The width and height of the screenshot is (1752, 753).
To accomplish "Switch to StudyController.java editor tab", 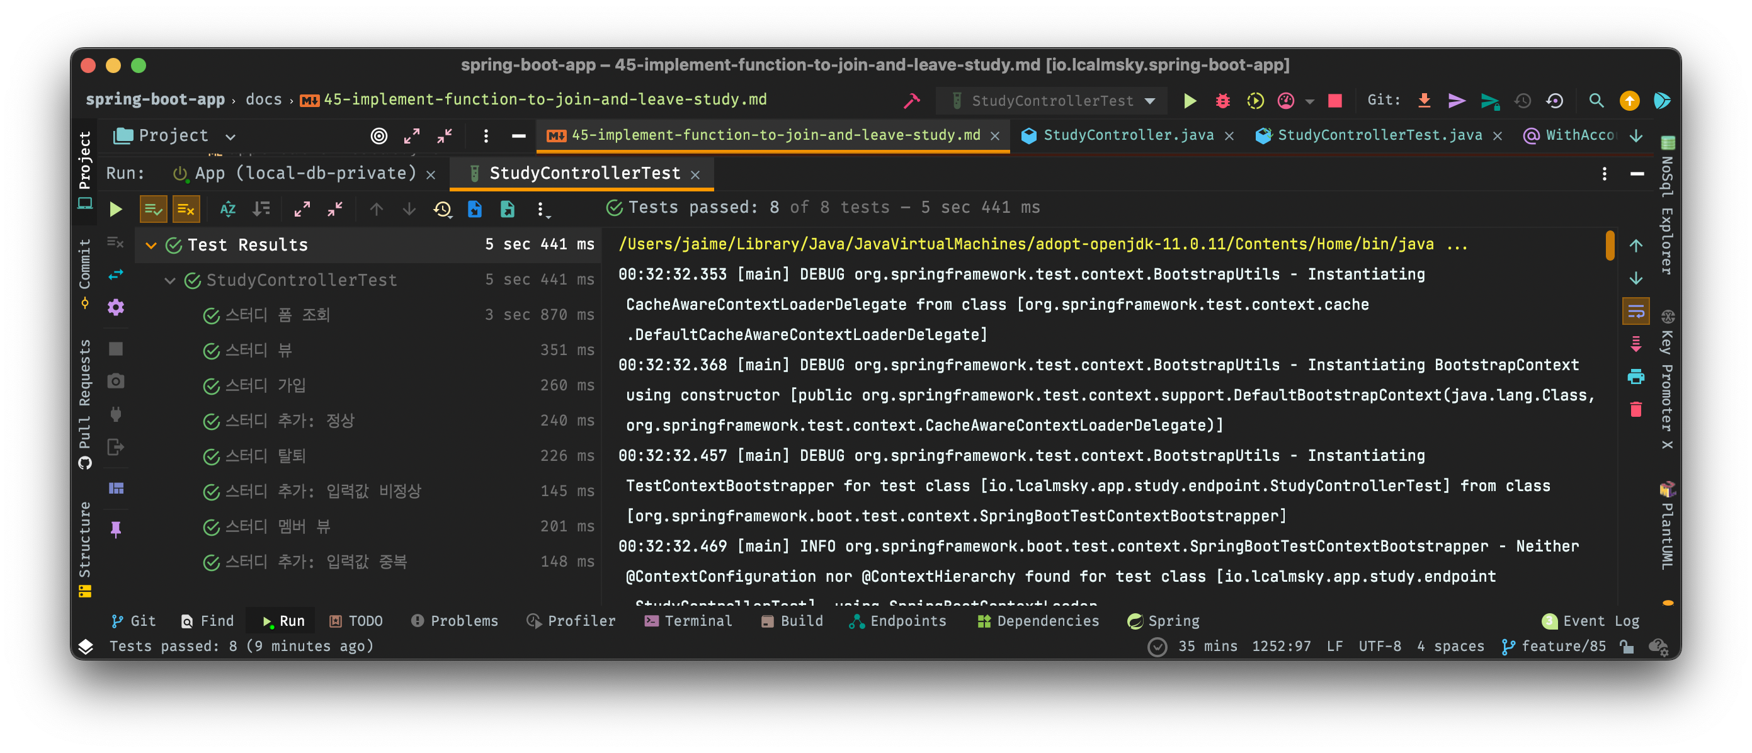I will click(x=1128, y=135).
